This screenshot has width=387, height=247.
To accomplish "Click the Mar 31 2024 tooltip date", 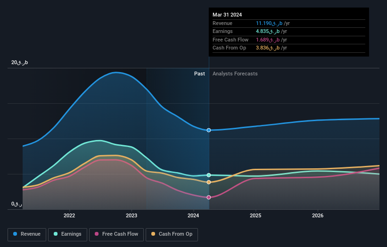I will coord(227,15).
